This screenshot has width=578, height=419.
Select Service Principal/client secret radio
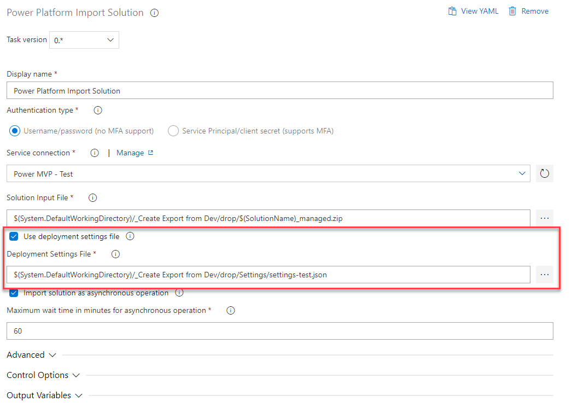(173, 131)
